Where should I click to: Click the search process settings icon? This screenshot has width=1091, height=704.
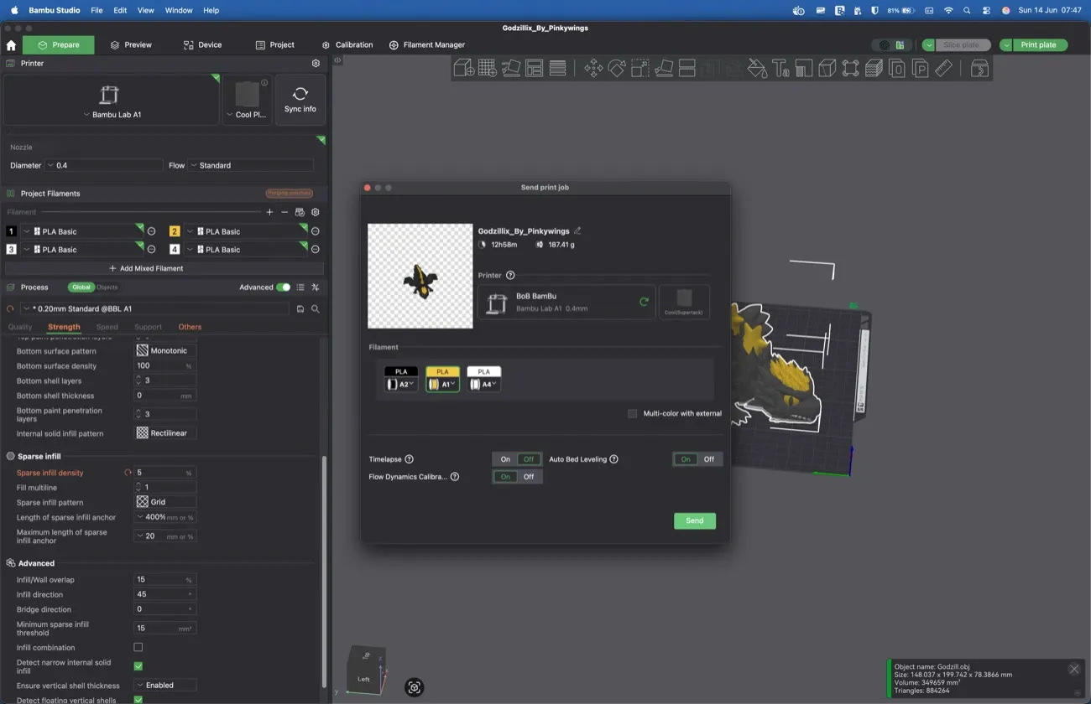[x=316, y=309]
